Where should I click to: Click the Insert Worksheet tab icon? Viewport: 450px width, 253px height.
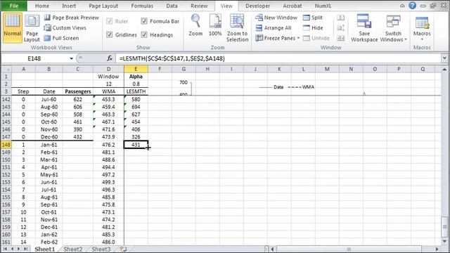[x=124, y=249]
